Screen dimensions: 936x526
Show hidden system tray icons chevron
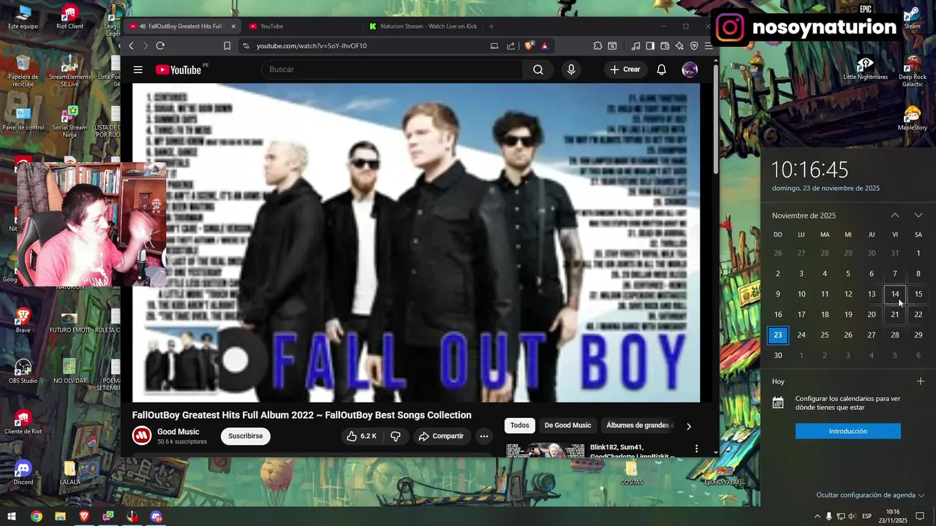click(x=818, y=517)
